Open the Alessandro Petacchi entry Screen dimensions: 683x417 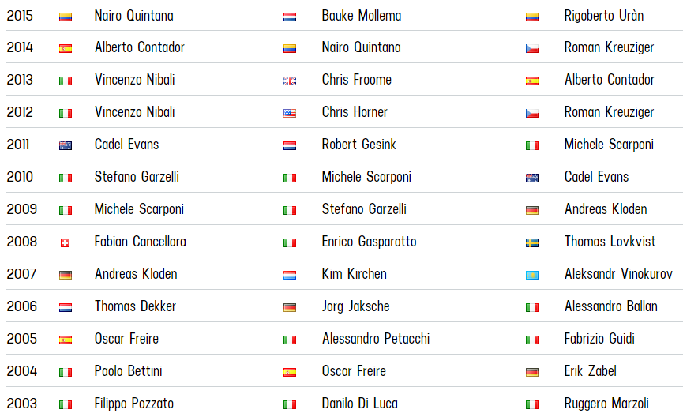pyautogui.click(x=376, y=339)
